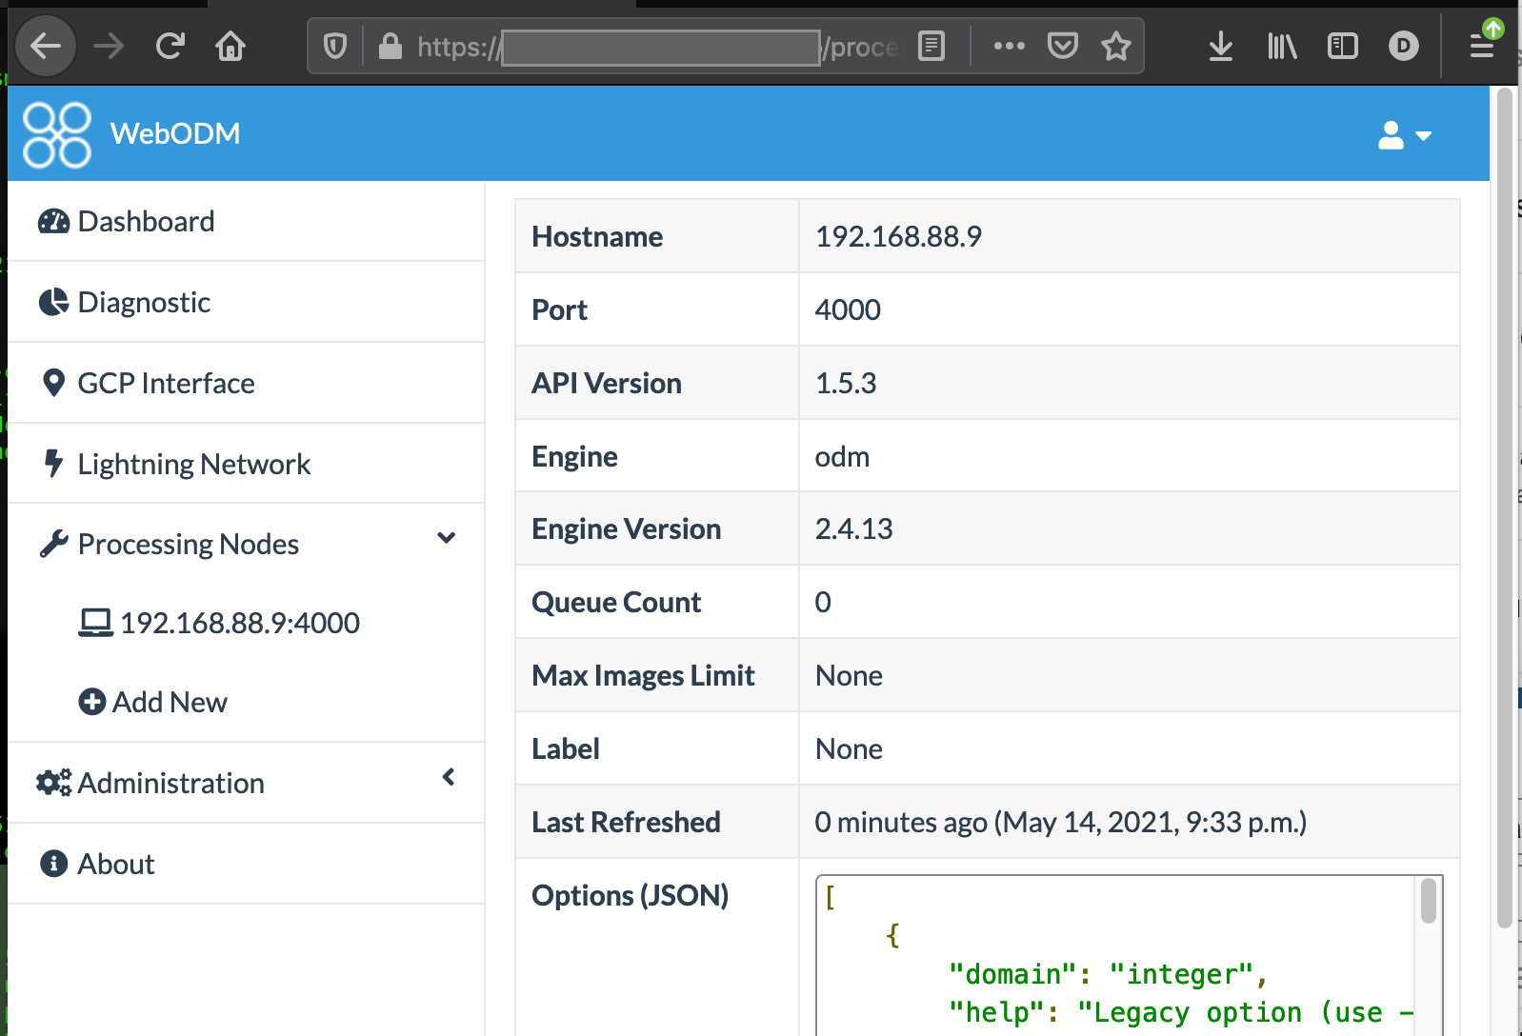This screenshot has width=1522, height=1036.
Task: Open tracking protection shield info
Action: coord(335,46)
